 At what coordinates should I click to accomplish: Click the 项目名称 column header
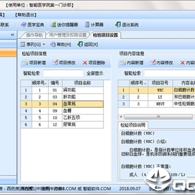tap(83, 83)
